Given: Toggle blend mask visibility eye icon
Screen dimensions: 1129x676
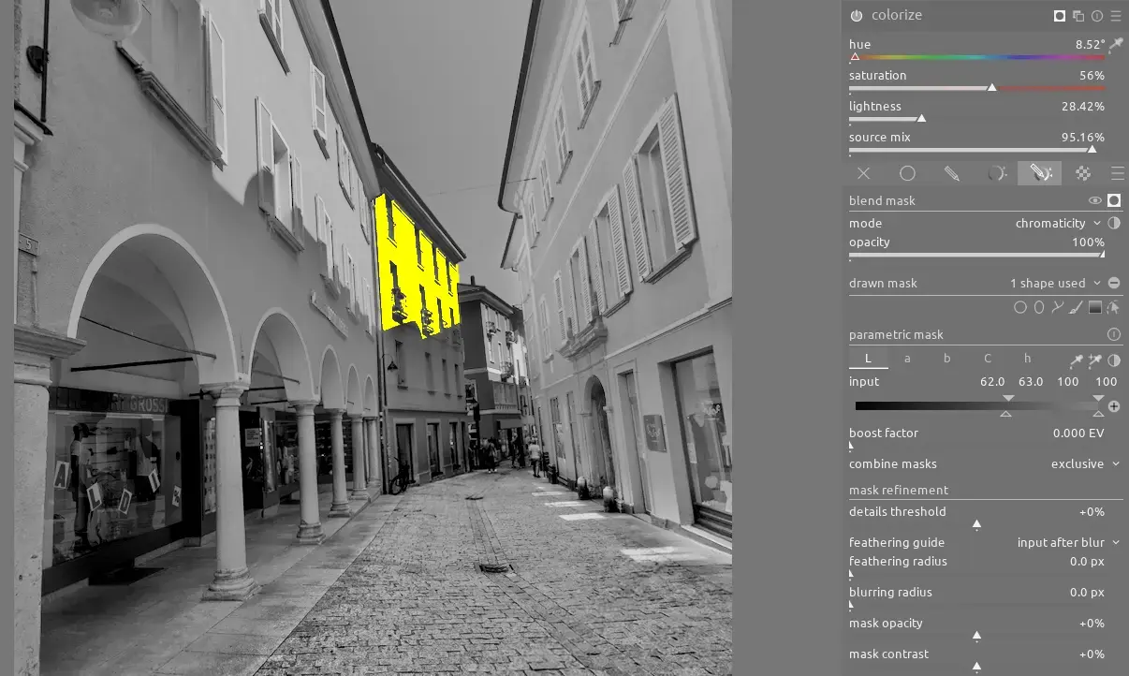Looking at the screenshot, I should tap(1094, 200).
